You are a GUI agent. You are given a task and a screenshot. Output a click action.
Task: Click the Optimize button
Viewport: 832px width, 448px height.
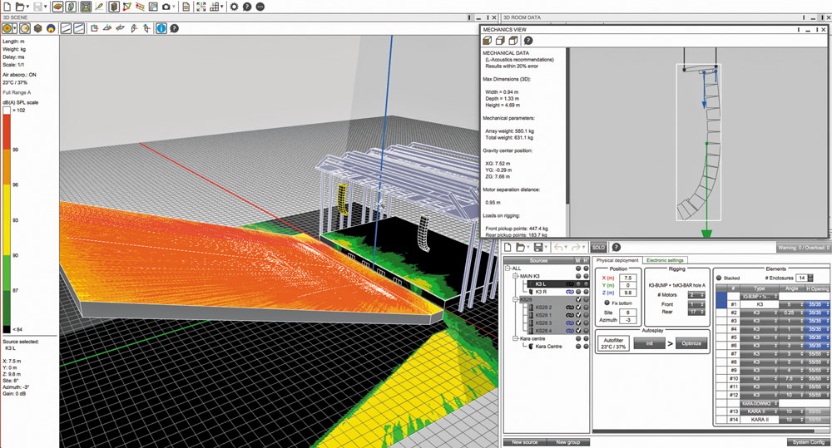[x=690, y=342]
